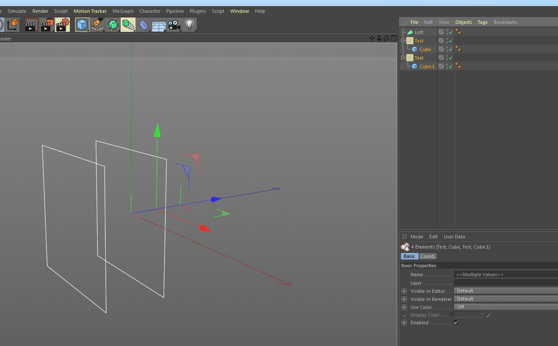Toggle visibility dots on first Test row
The width and height of the screenshot is (558, 346).
coord(446,41)
